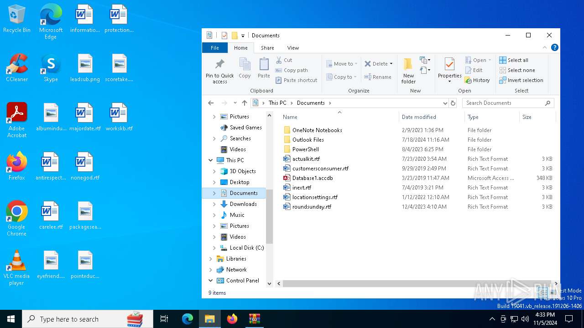Click Select none in ribbon

(x=517, y=70)
